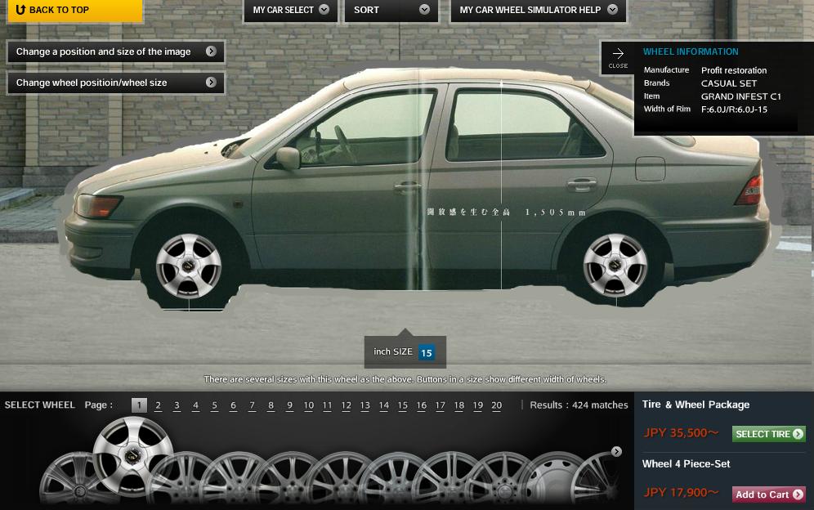Go to page 2 of wheel results

pyautogui.click(x=159, y=405)
